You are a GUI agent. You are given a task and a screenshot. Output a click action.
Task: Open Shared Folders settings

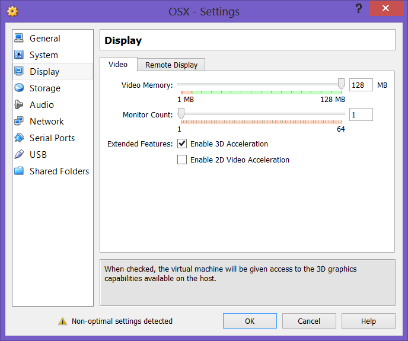(x=53, y=171)
